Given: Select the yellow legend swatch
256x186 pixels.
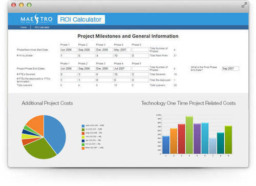Looking at the screenshot, I should [83, 137].
